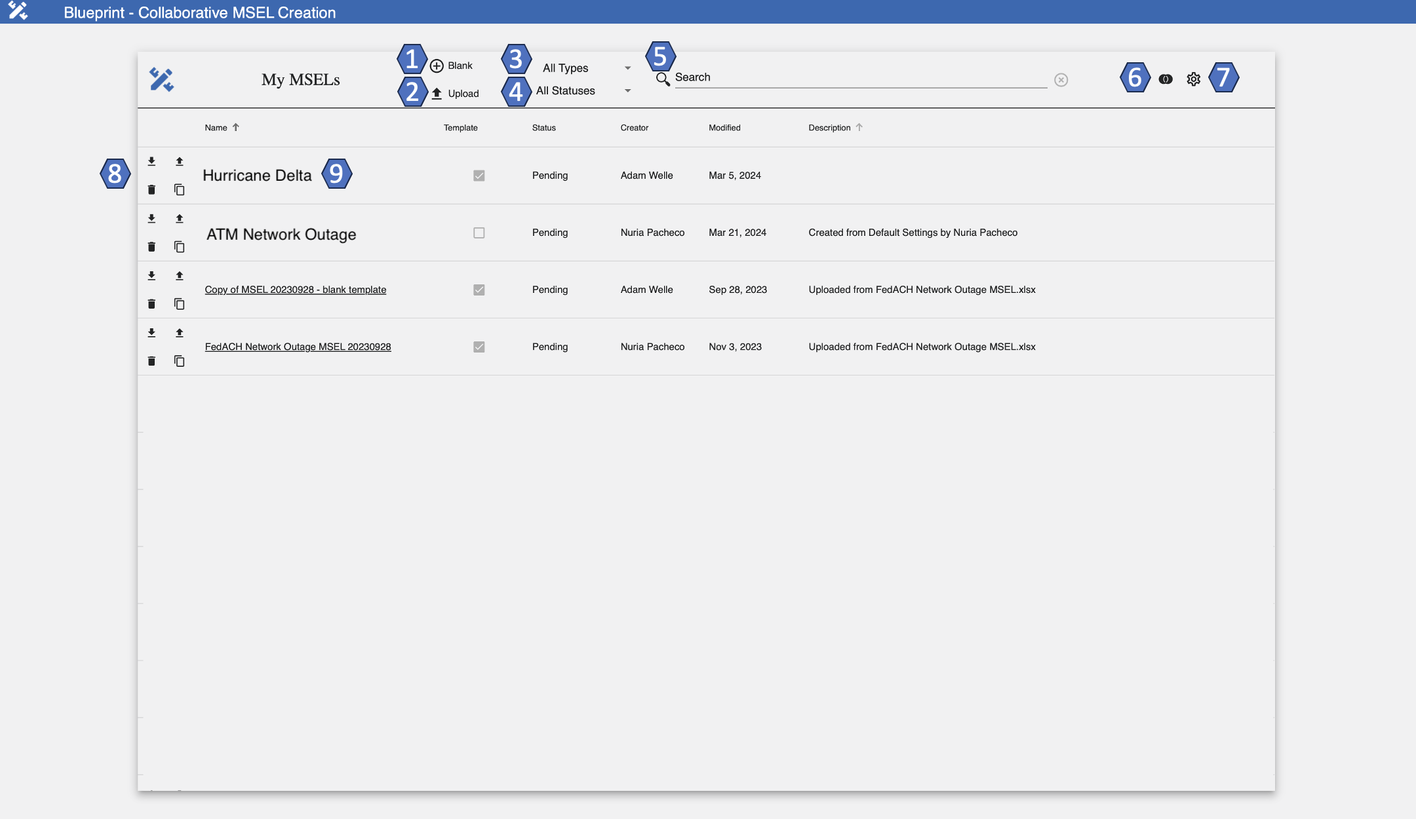This screenshot has width=1416, height=823.
Task: Toggle dark mode with the theme switch
Action: tap(1164, 79)
